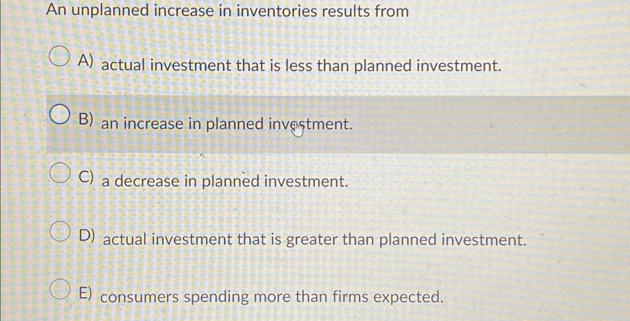Viewport: 630px width, 321px height.
Task: Click the label 'C)' next to its circle
Action: pyautogui.click(x=86, y=177)
